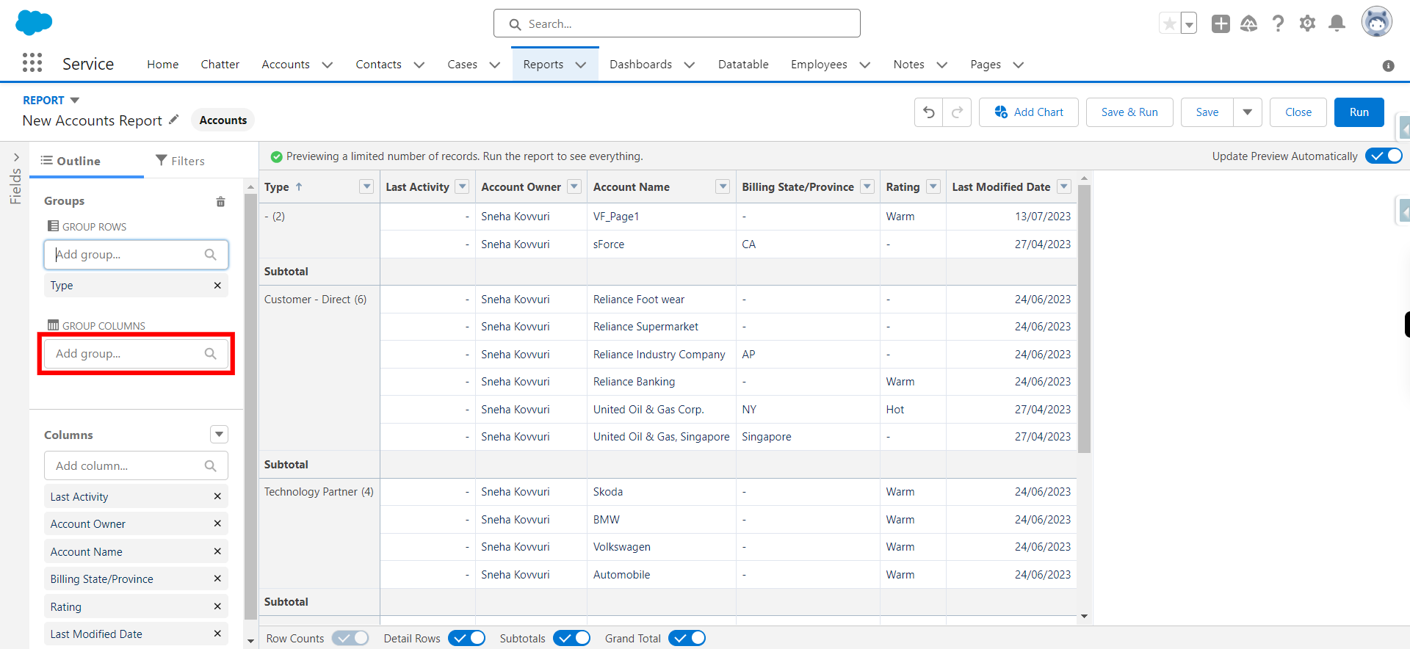This screenshot has height=649, width=1410.
Task: Open the Favorites list dropdown arrow
Action: pyautogui.click(x=1189, y=23)
